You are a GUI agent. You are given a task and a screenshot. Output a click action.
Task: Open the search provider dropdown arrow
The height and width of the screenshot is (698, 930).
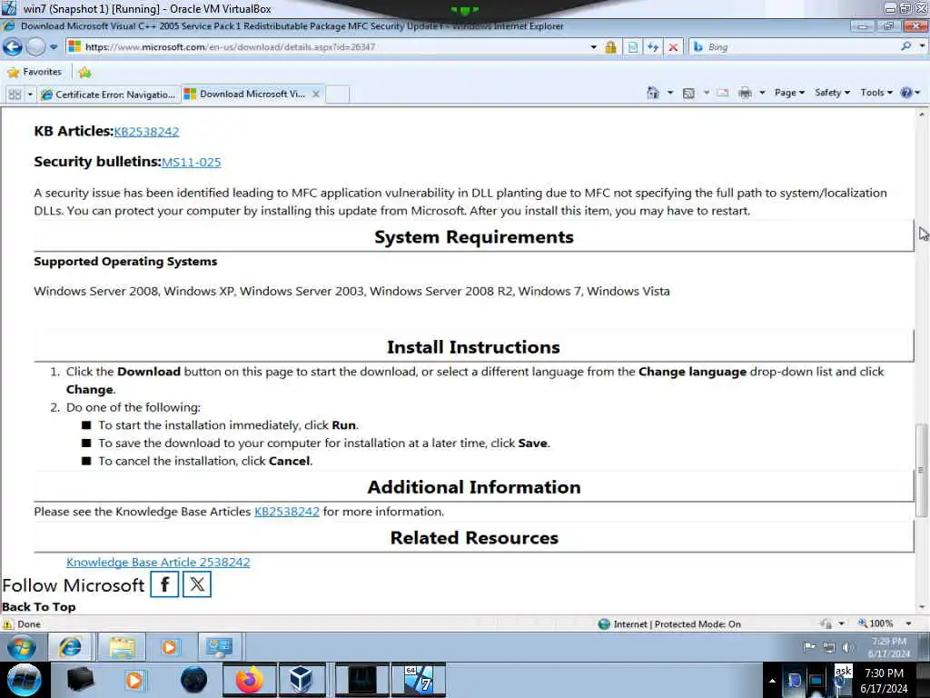pos(923,46)
